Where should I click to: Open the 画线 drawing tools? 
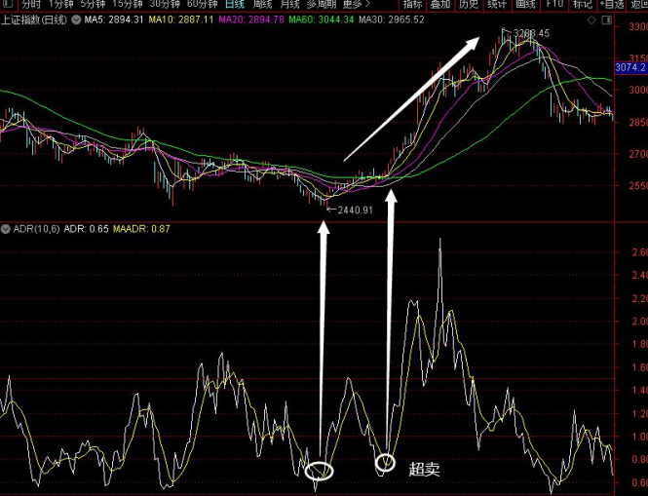pos(525,4)
